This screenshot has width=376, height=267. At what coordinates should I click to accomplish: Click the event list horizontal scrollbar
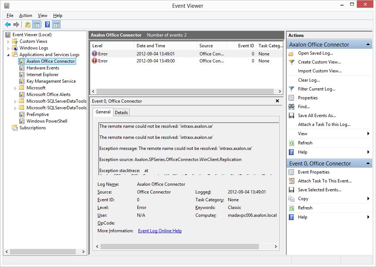click(185, 91)
